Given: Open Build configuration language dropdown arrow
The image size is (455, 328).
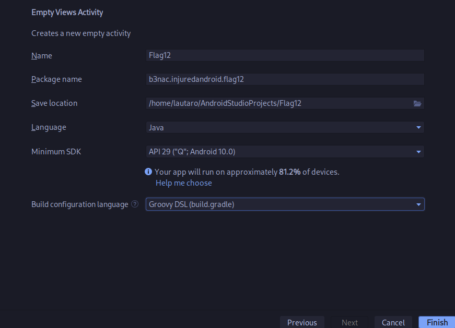Looking at the screenshot, I should (418, 204).
